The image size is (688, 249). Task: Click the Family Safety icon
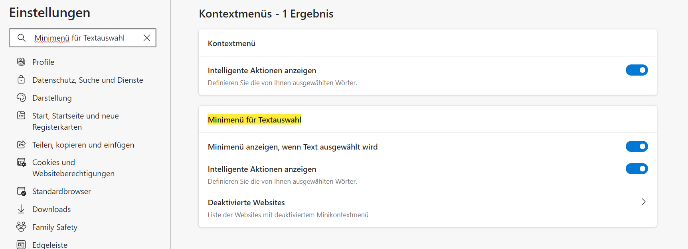21,227
